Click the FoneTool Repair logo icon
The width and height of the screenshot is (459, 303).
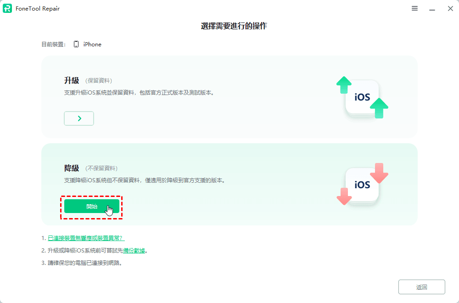[x=7, y=9]
